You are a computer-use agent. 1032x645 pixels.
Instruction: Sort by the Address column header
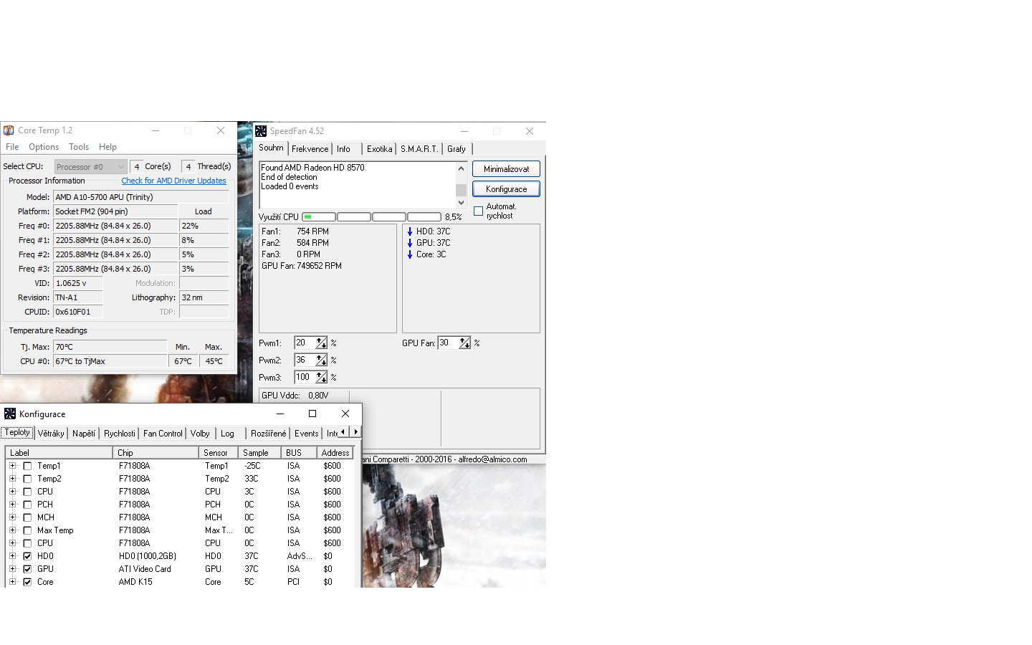click(335, 453)
